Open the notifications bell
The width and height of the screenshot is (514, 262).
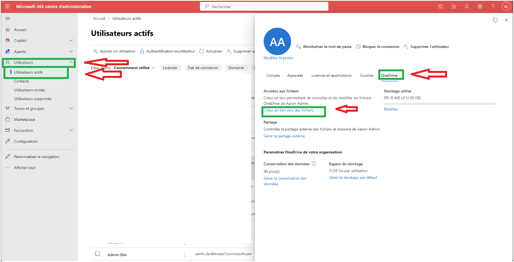point(467,7)
